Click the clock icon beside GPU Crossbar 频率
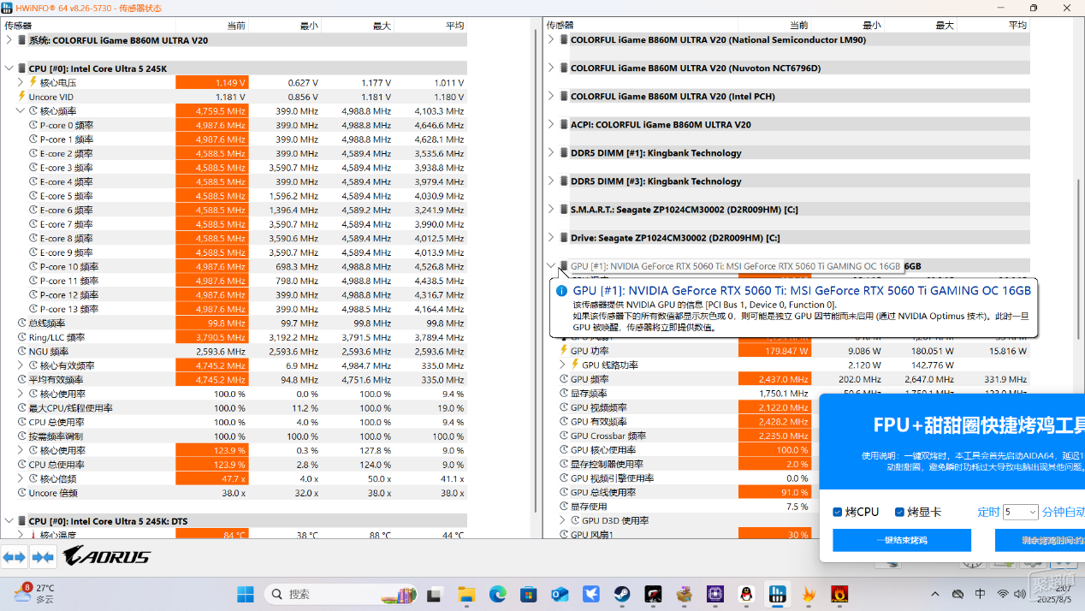 coord(563,436)
